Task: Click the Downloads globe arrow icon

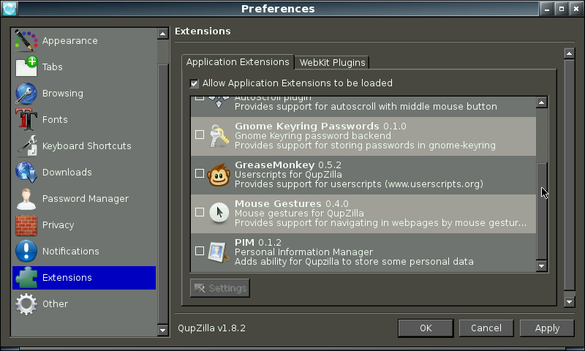Action: click(x=26, y=172)
